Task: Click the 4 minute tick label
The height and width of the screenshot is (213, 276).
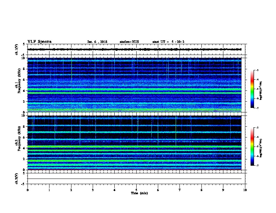Action: (115, 190)
